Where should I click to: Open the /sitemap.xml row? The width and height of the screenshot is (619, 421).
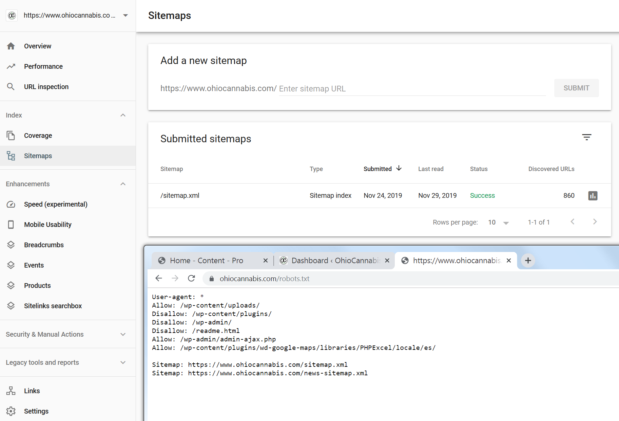380,195
